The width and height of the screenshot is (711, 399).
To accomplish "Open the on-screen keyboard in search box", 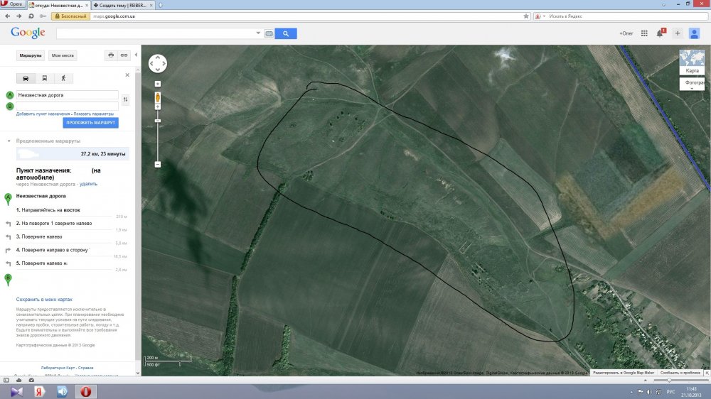I will (269, 33).
